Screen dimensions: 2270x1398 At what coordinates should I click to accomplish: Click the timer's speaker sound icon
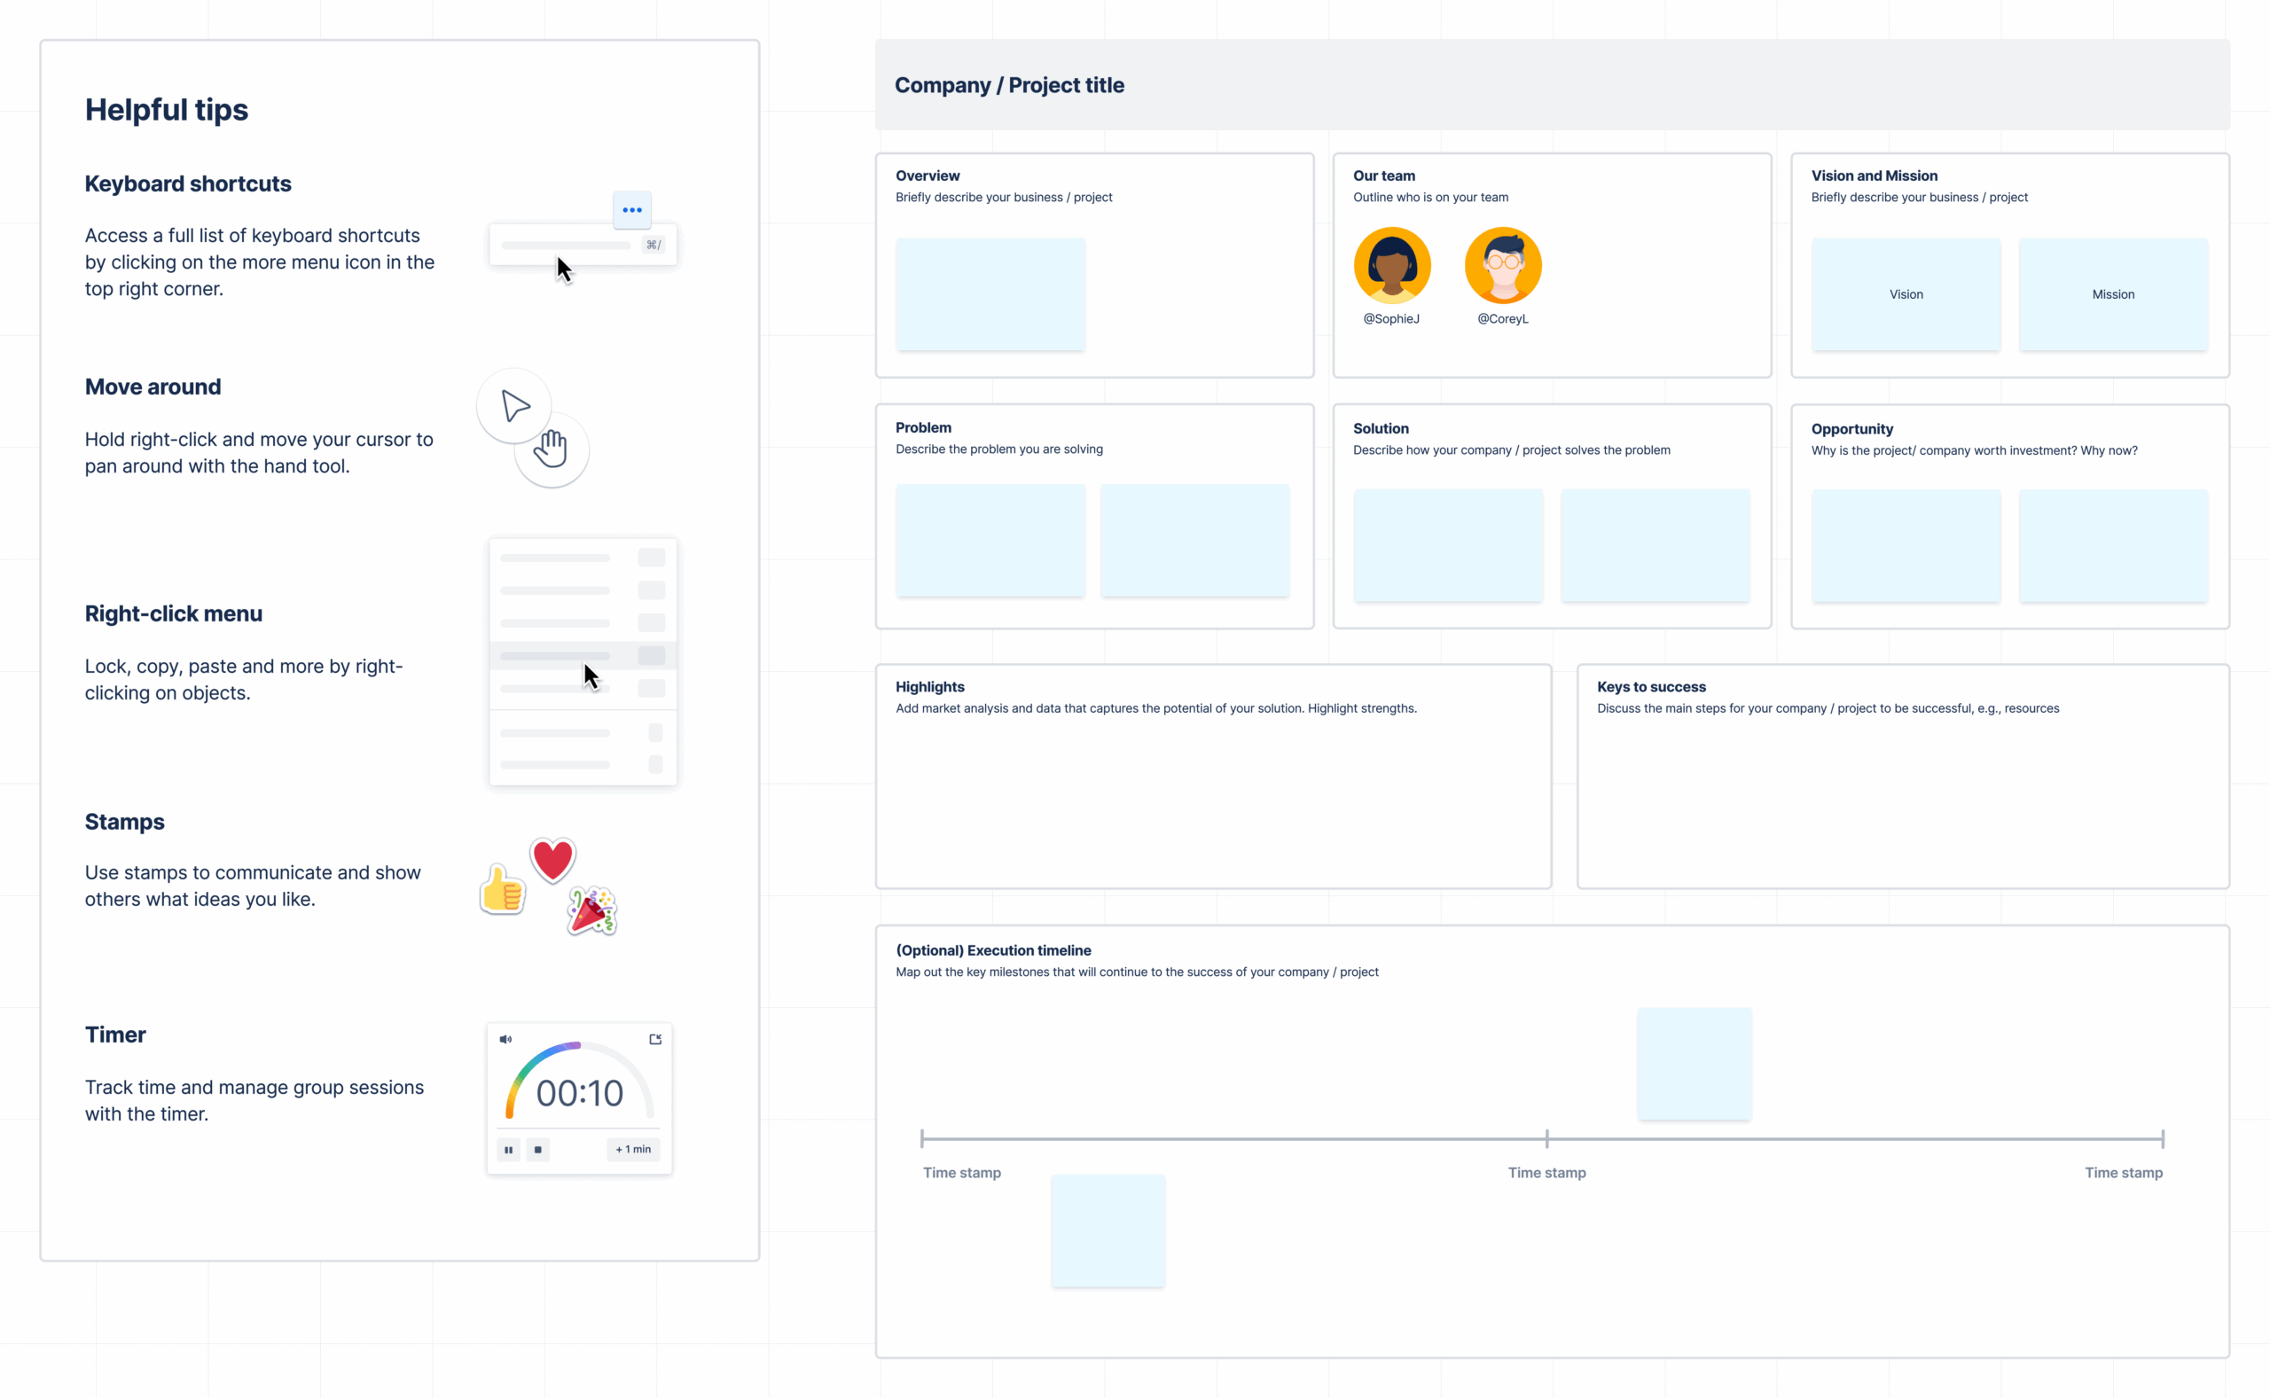[505, 1039]
